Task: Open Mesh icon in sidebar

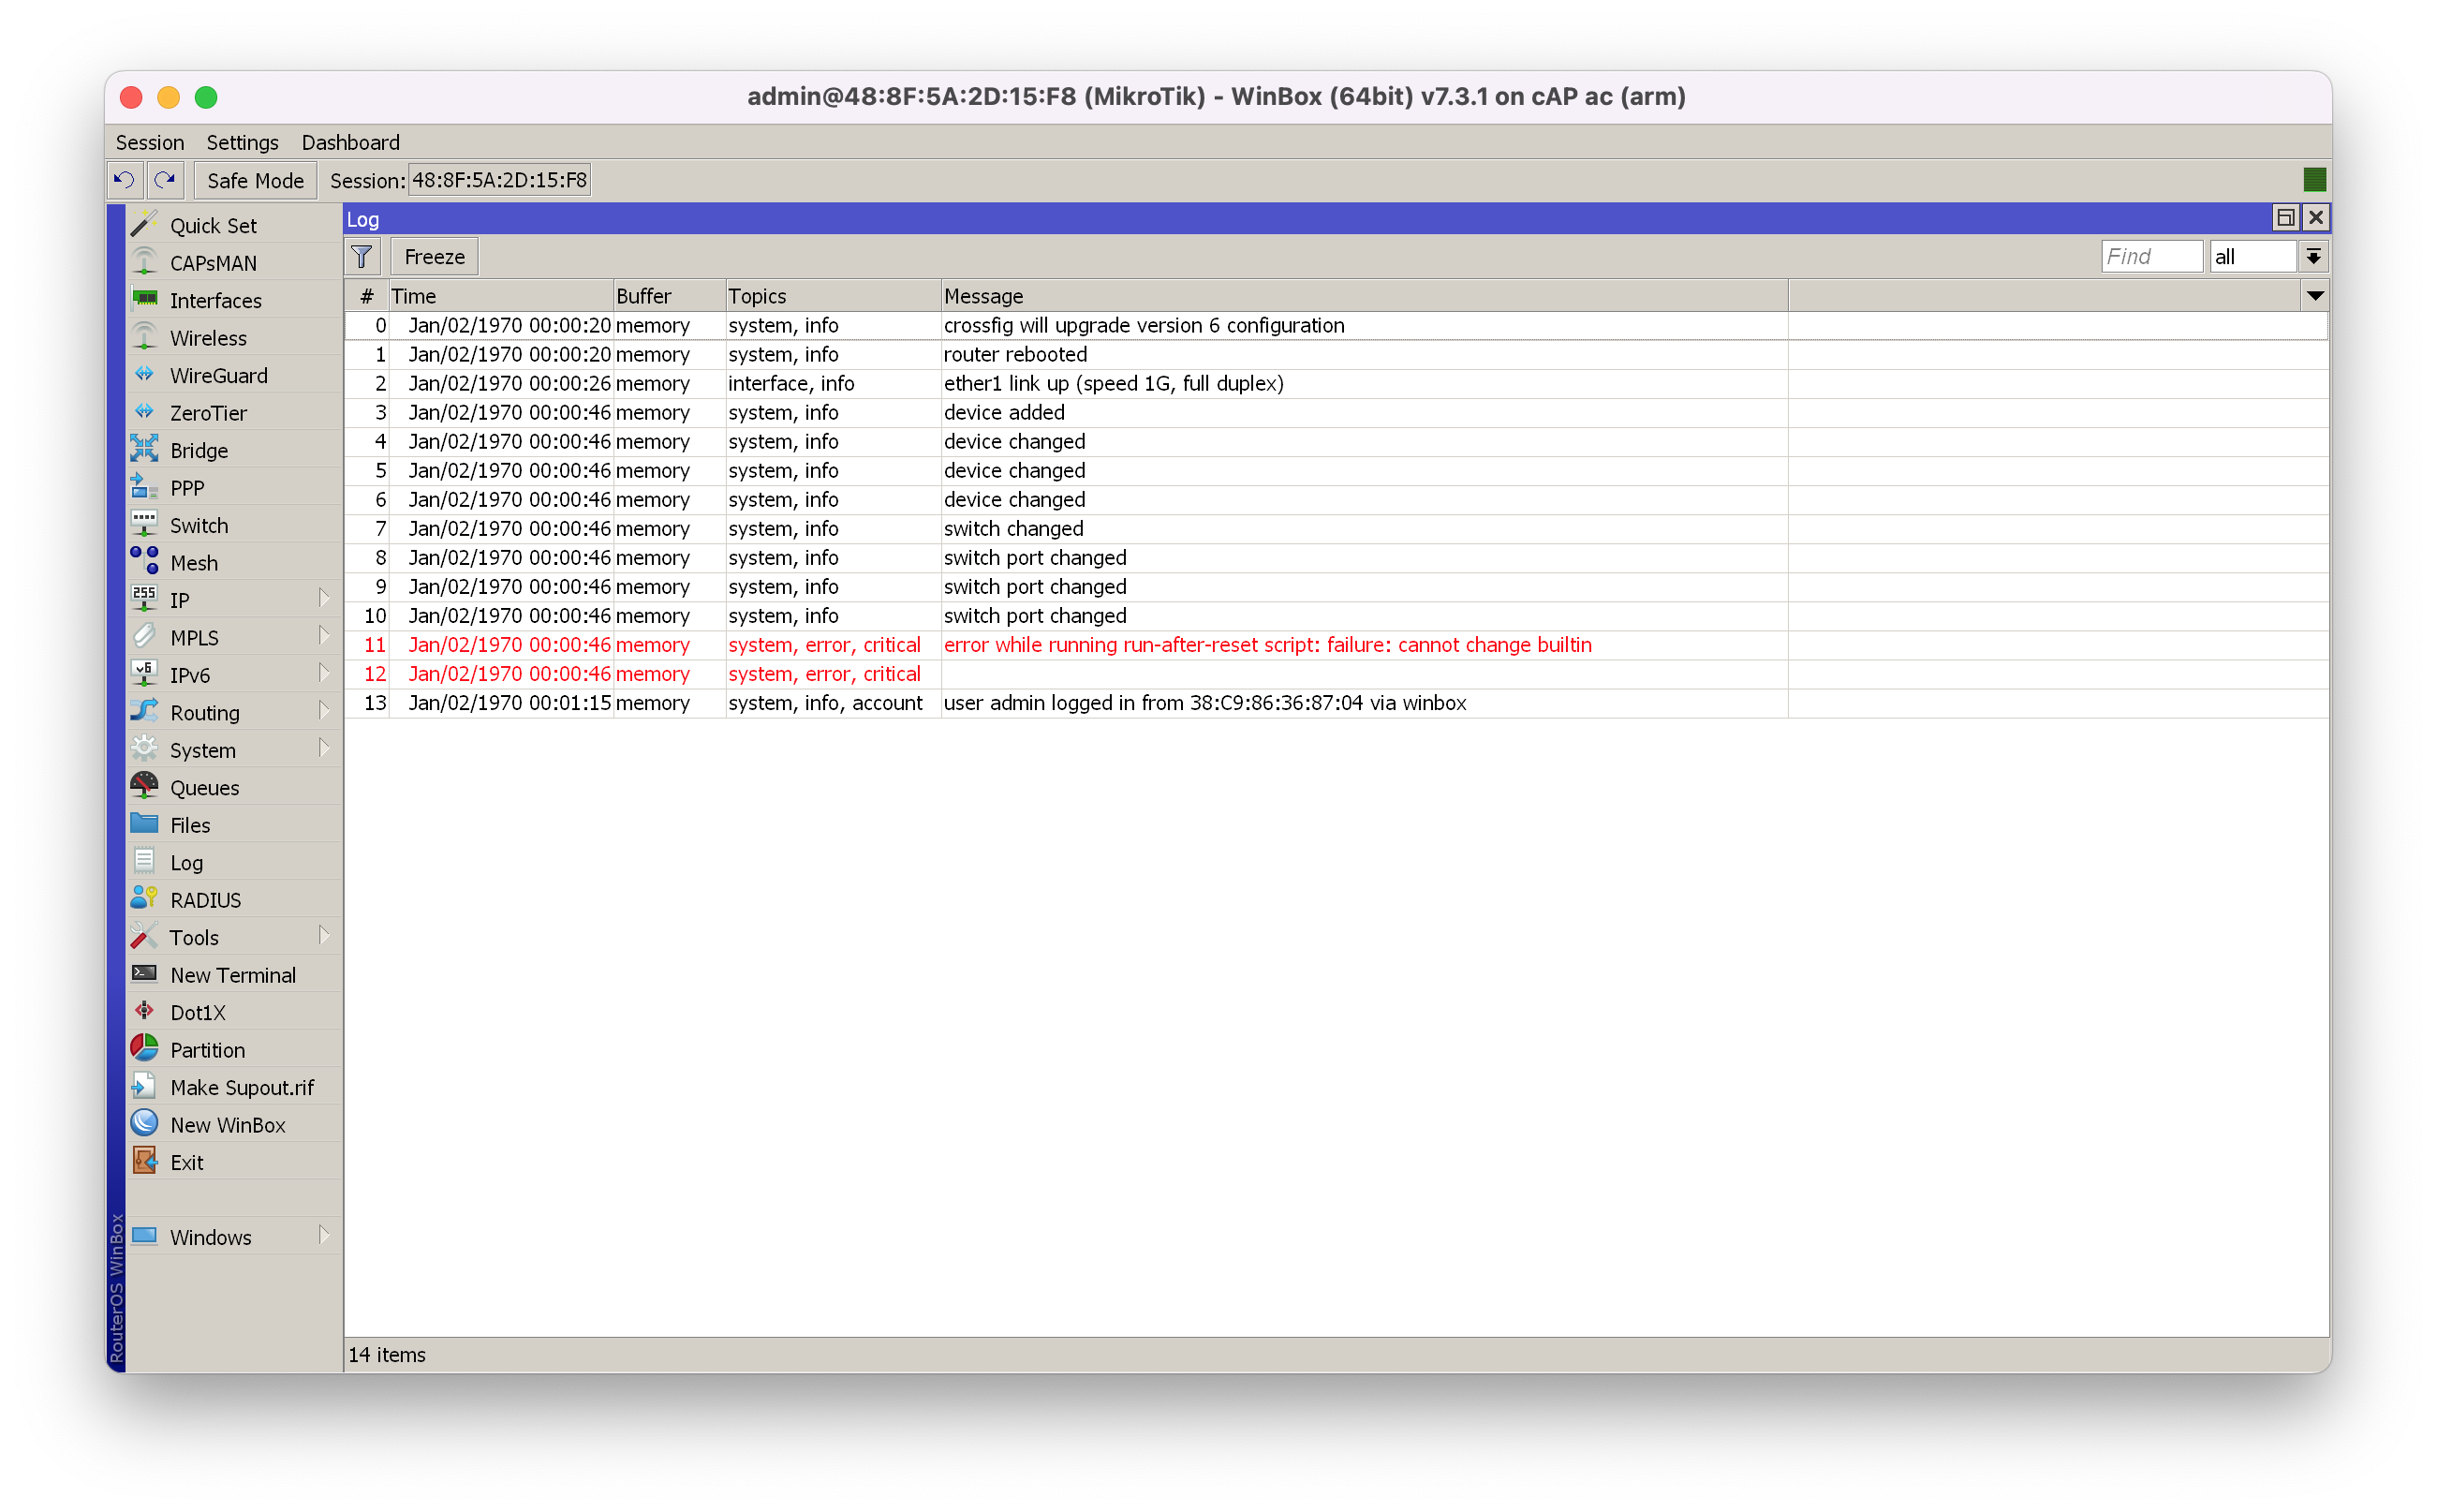Action: pos(144,562)
